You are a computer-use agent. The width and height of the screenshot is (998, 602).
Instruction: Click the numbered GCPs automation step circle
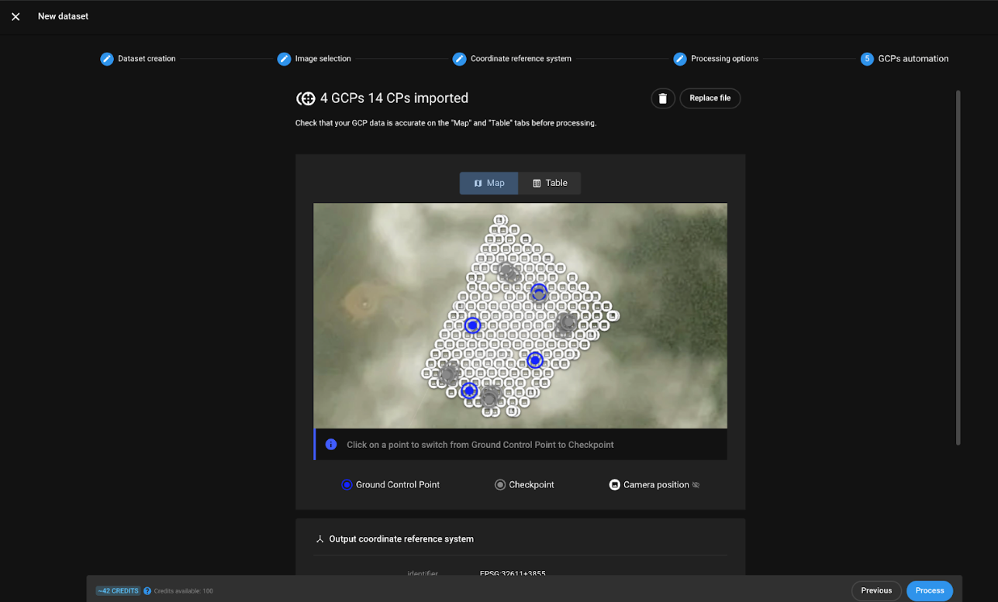tap(866, 58)
